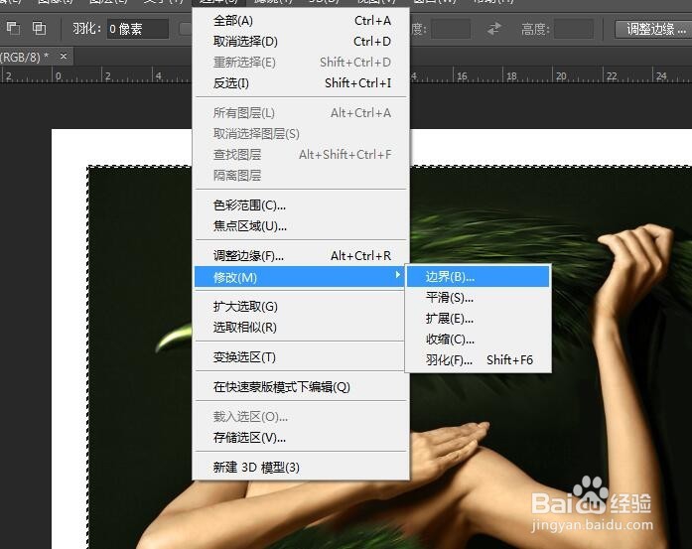692x549 pixels.
Task: Click the subtract from selection icon
Action: click(13, 28)
